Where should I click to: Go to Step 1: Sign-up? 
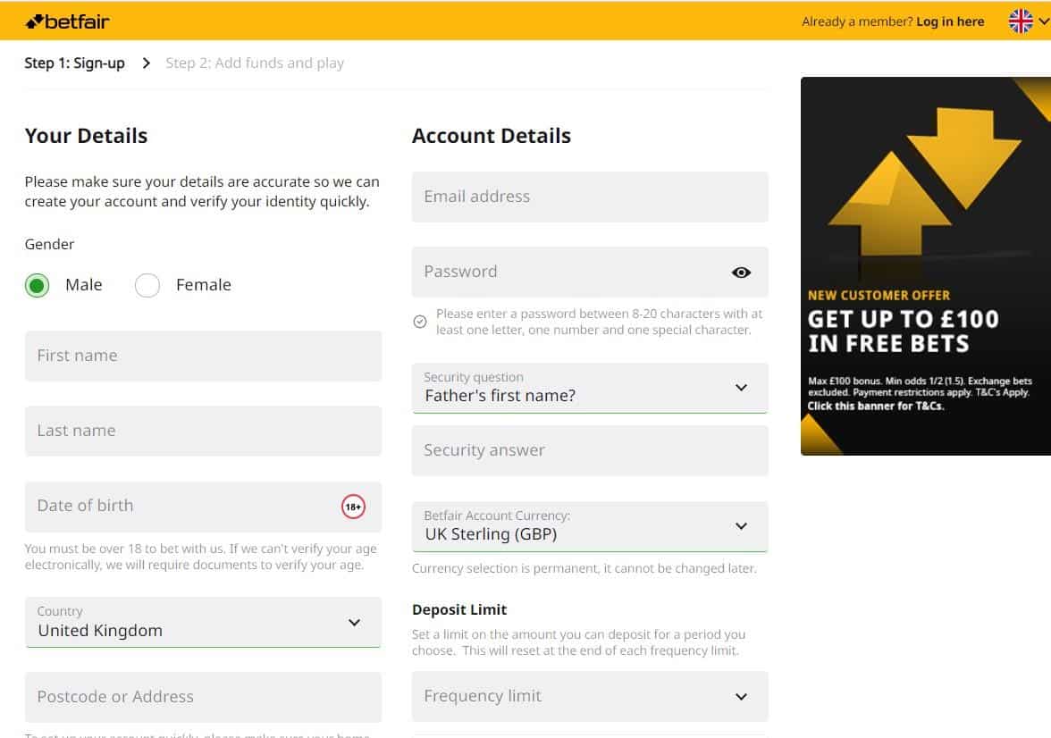pyautogui.click(x=74, y=63)
